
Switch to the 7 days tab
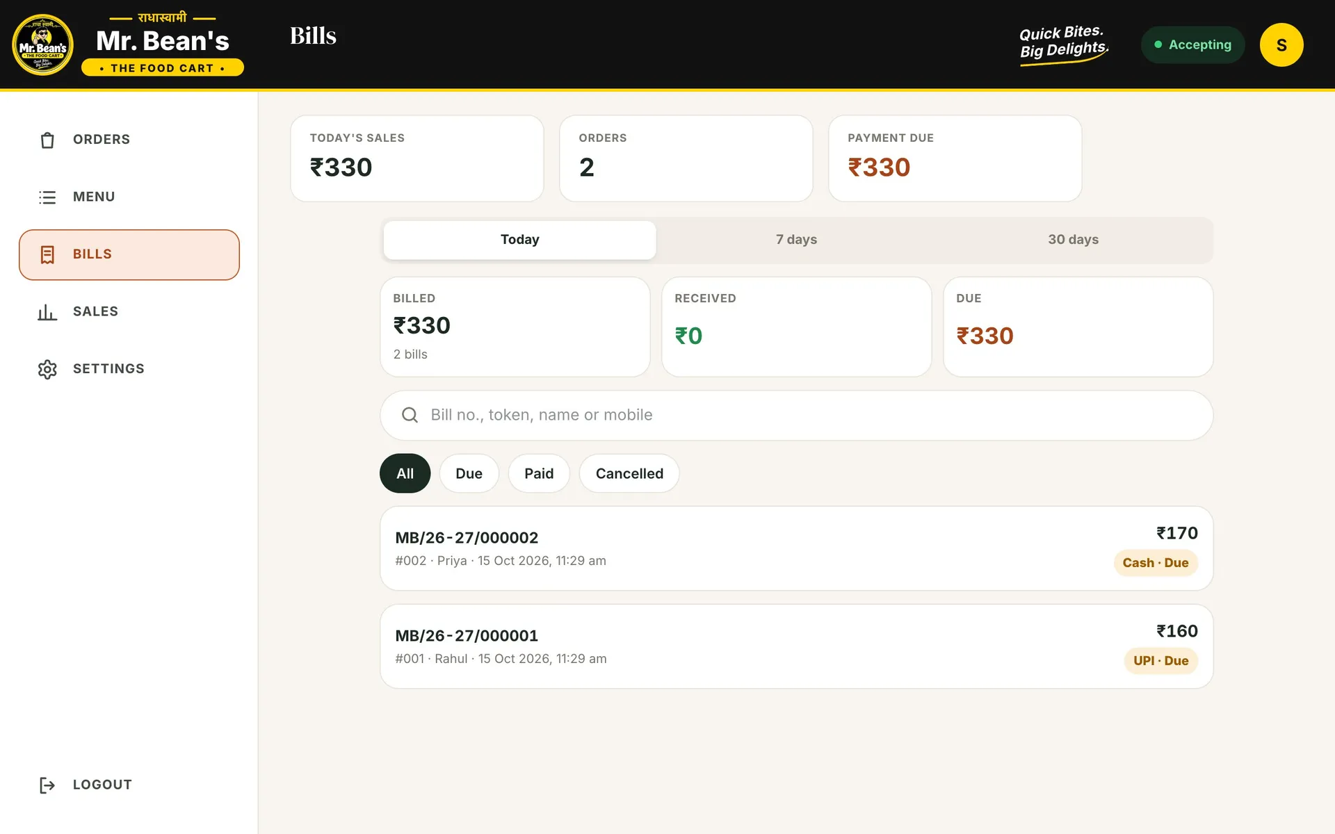point(796,240)
